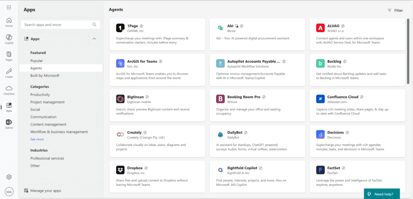Click in the Search apps and more field
This screenshot has height=199, width=413.
[60, 25]
